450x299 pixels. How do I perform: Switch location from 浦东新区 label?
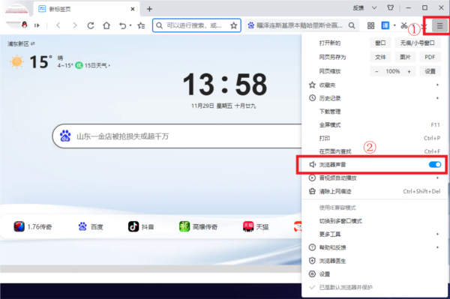(21, 43)
